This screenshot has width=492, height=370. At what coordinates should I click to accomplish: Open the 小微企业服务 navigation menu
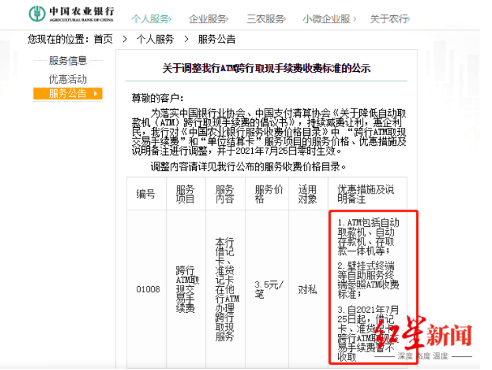(329, 19)
